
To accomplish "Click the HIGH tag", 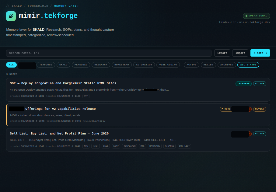I will click(96, 146).
